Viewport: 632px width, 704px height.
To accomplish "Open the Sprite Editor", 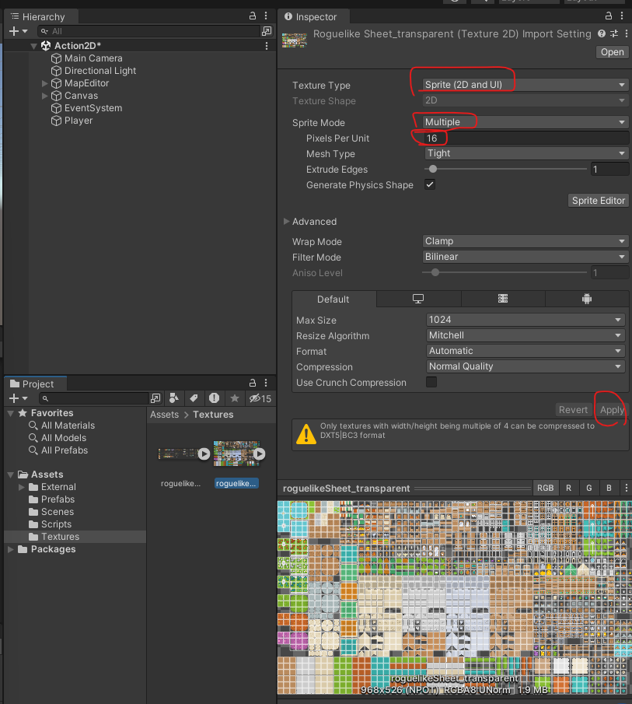I will click(598, 201).
